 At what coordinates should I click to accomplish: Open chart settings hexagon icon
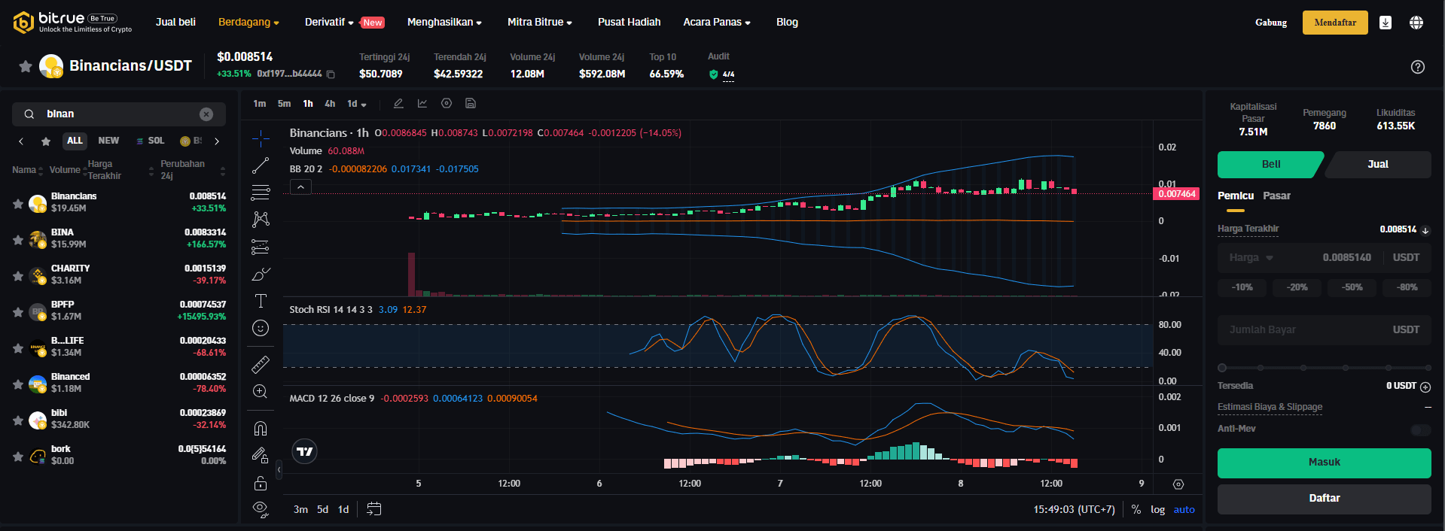[x=447, y=104]
